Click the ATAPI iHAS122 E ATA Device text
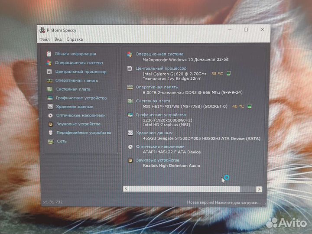 click(x=172, y=152)
